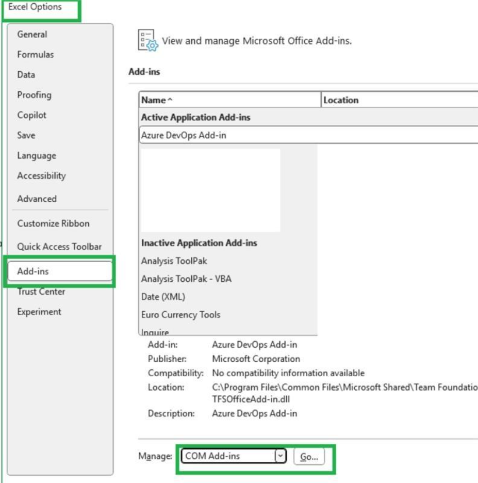This screenshot has height=483, width=478.
Task: Sort add-ins by the Location column header
Action: point(400,100)
